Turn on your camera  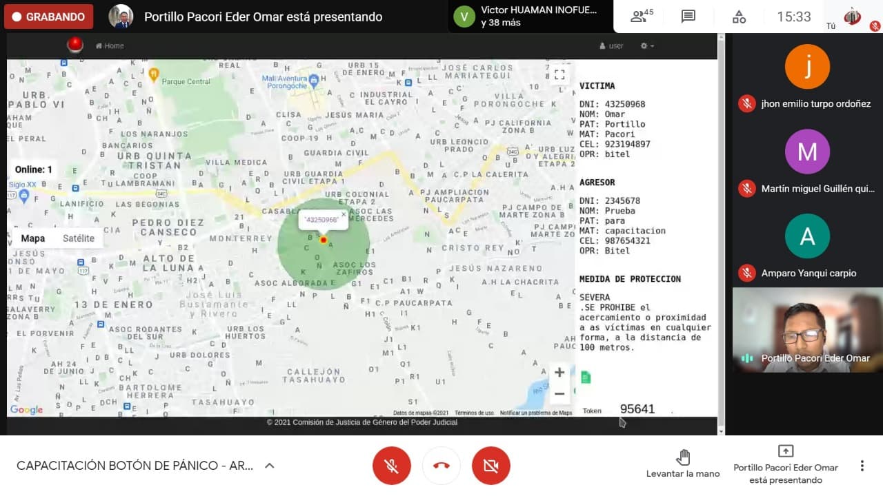click(x=491, y=466)
